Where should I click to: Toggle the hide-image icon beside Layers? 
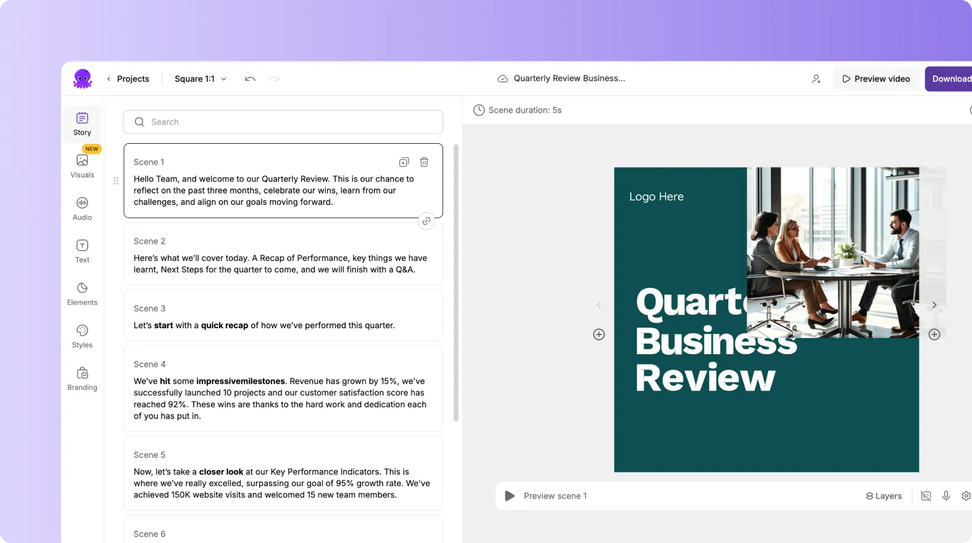[926, 496]
